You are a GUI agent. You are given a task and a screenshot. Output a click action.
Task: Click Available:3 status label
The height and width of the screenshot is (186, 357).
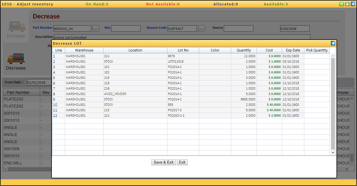276,4
